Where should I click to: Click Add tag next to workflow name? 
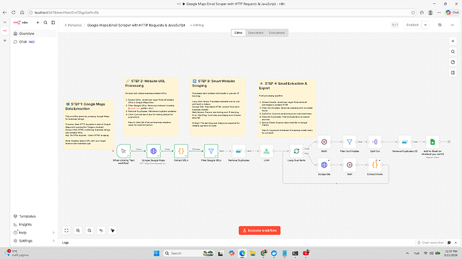(198, 25)
